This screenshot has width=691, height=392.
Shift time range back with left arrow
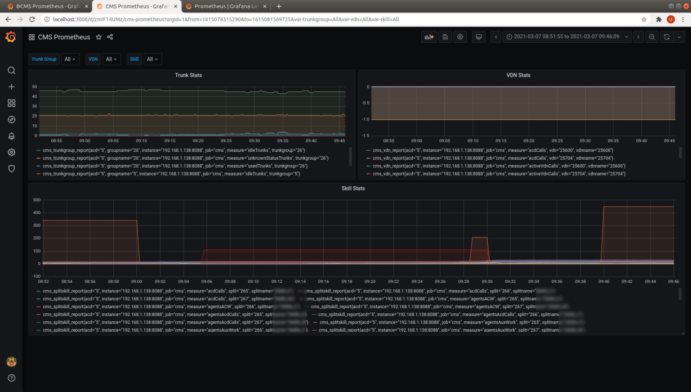point(495,37)
